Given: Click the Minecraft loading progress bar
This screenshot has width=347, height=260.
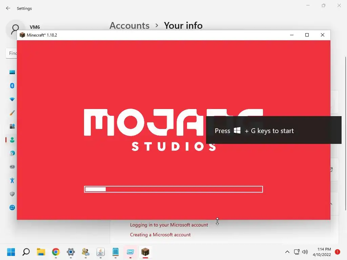Looking at the screenshot, I should (x=173, y=189).
